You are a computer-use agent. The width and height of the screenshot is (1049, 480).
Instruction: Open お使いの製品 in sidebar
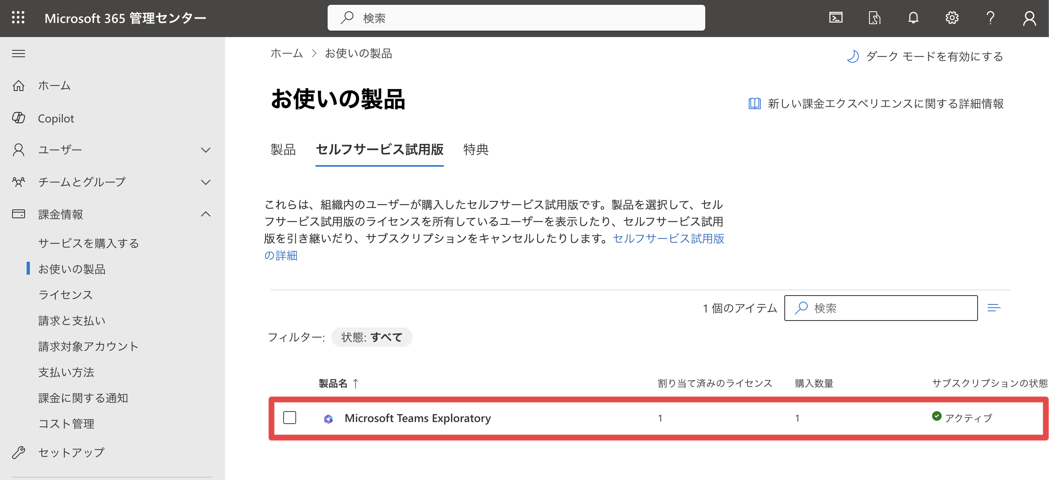[x=72, y=269]
